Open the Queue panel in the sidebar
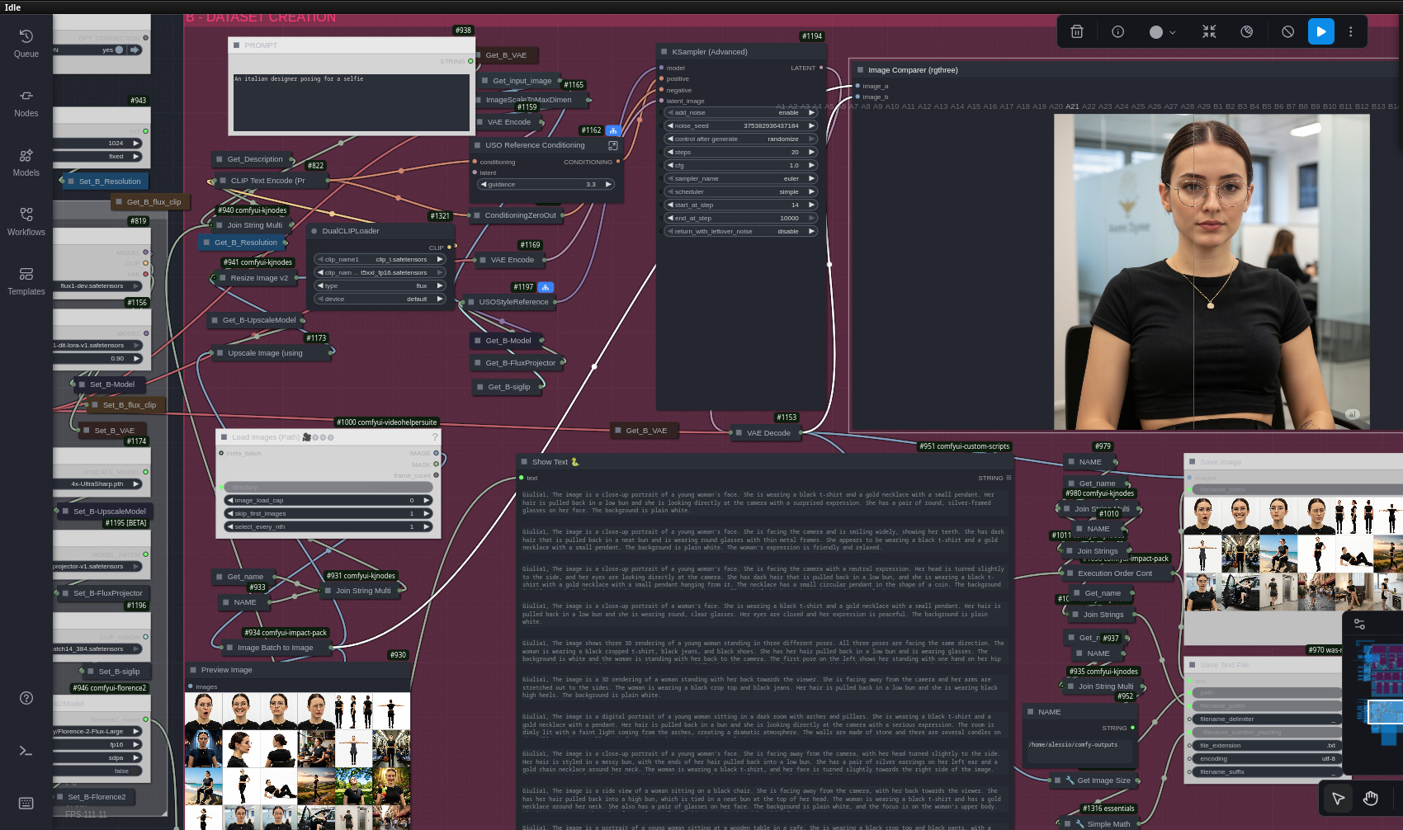The width and height of the screenshot is (1403, 830). pyautogui.click(x=26, y=43)
